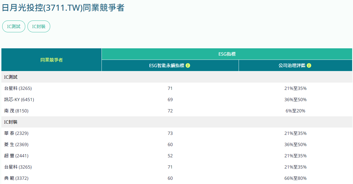The width and height of the screenshot is (353, 184).
Task: Open 超豐 (2441) company row
Action: (16, 156)
